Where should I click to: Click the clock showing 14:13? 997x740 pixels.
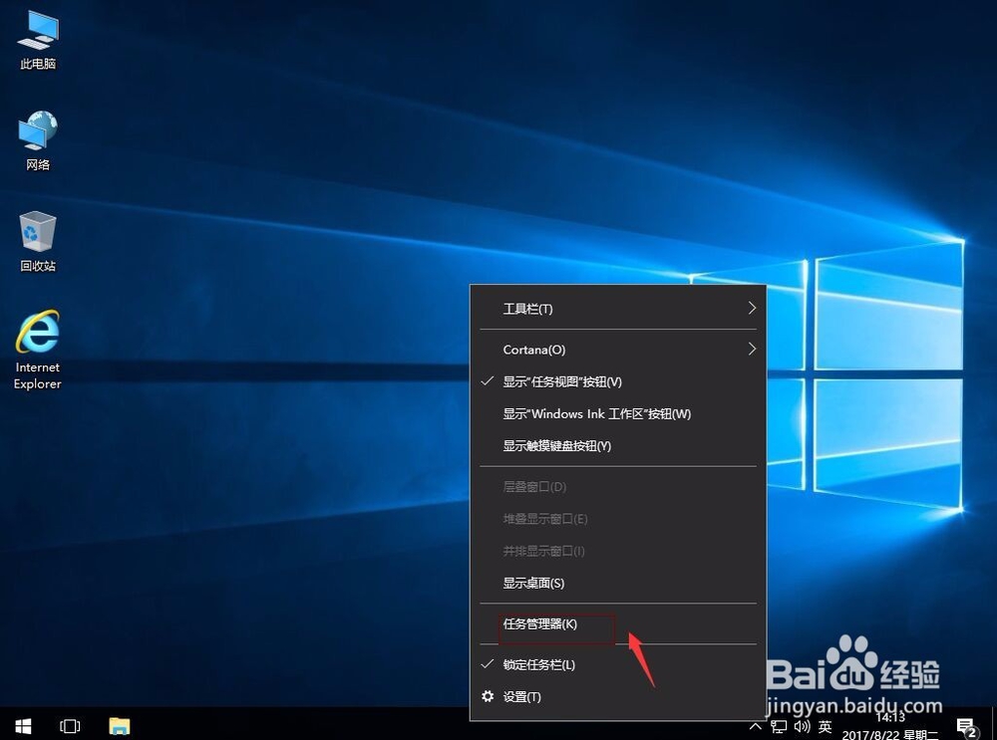click(890, 719)
